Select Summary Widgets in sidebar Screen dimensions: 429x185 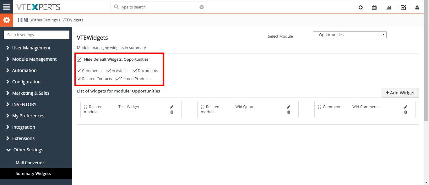33,173
